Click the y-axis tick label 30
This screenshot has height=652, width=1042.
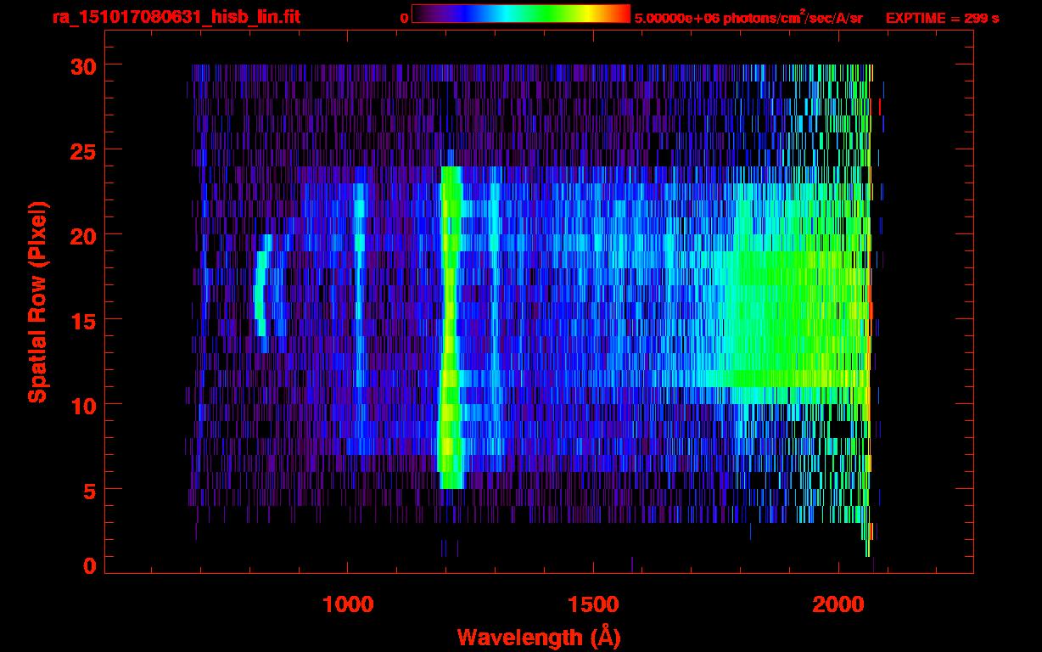coord(81,65)
